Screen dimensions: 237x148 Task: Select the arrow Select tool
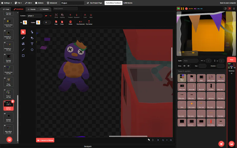coord(23,32)
